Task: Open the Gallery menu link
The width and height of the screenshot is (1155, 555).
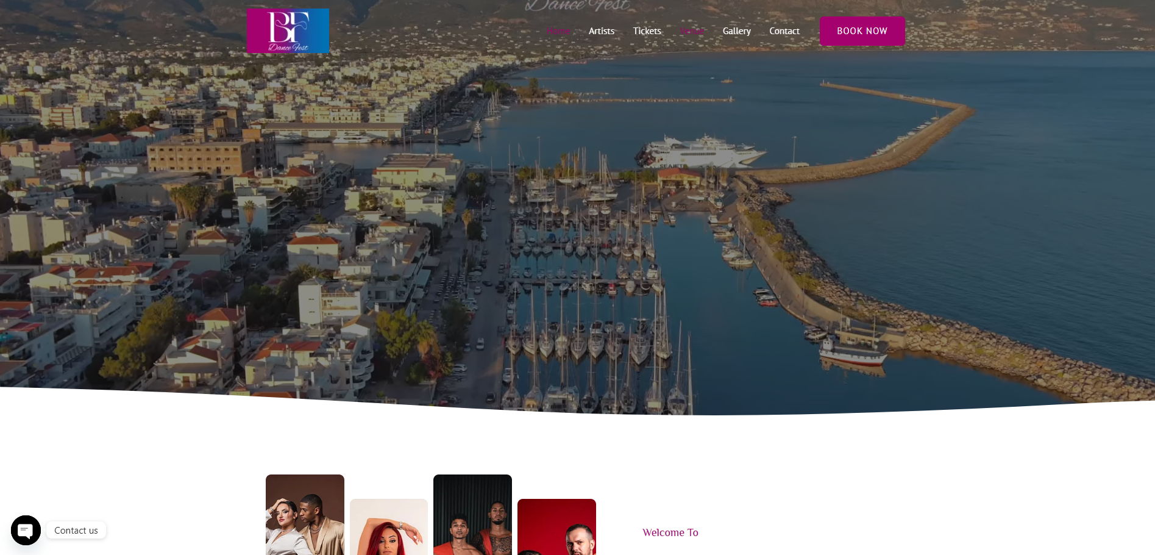Action: tap(736, 31)
